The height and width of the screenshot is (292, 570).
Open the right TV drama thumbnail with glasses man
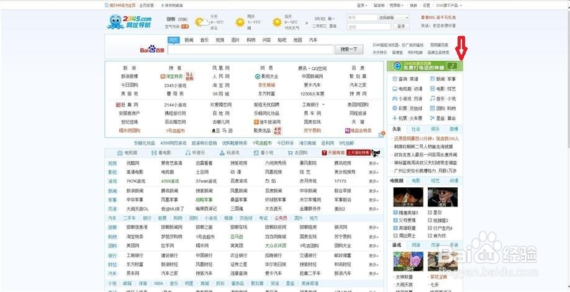tap(443, 197)
